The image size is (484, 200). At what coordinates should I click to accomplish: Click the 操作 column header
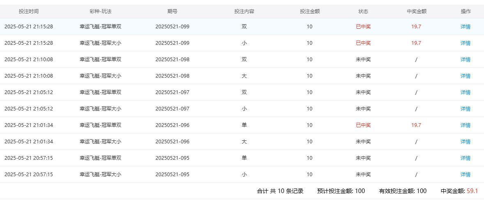click(466, 11)
